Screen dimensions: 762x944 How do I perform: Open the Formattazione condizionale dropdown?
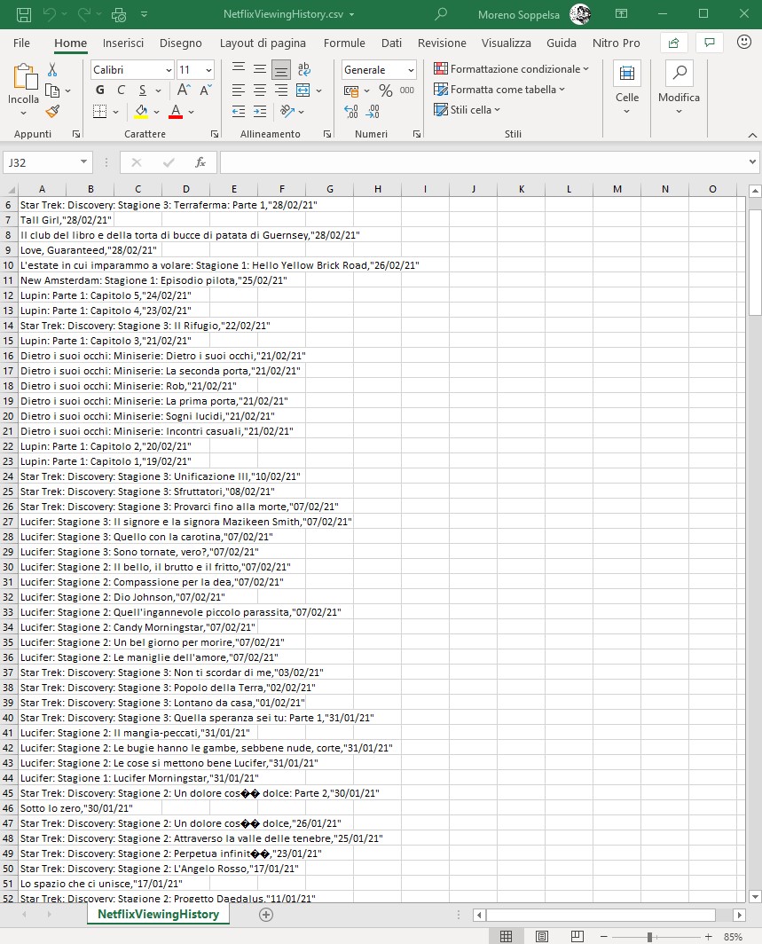[511, 69]
